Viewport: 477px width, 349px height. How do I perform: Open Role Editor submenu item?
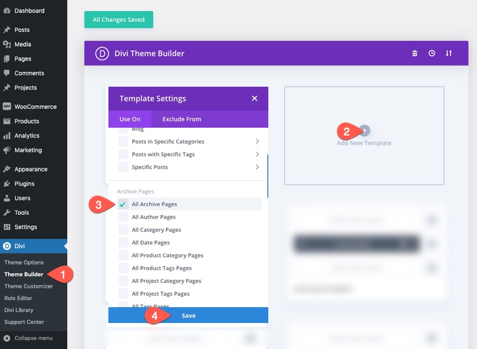point(18,298)
